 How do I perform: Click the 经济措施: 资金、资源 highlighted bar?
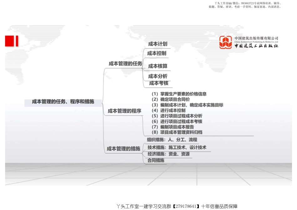(169, 154)
